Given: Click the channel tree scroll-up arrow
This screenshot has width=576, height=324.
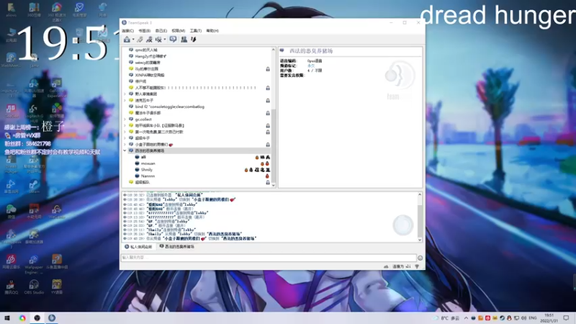Looking at the screenshot, I should point(274,50).
